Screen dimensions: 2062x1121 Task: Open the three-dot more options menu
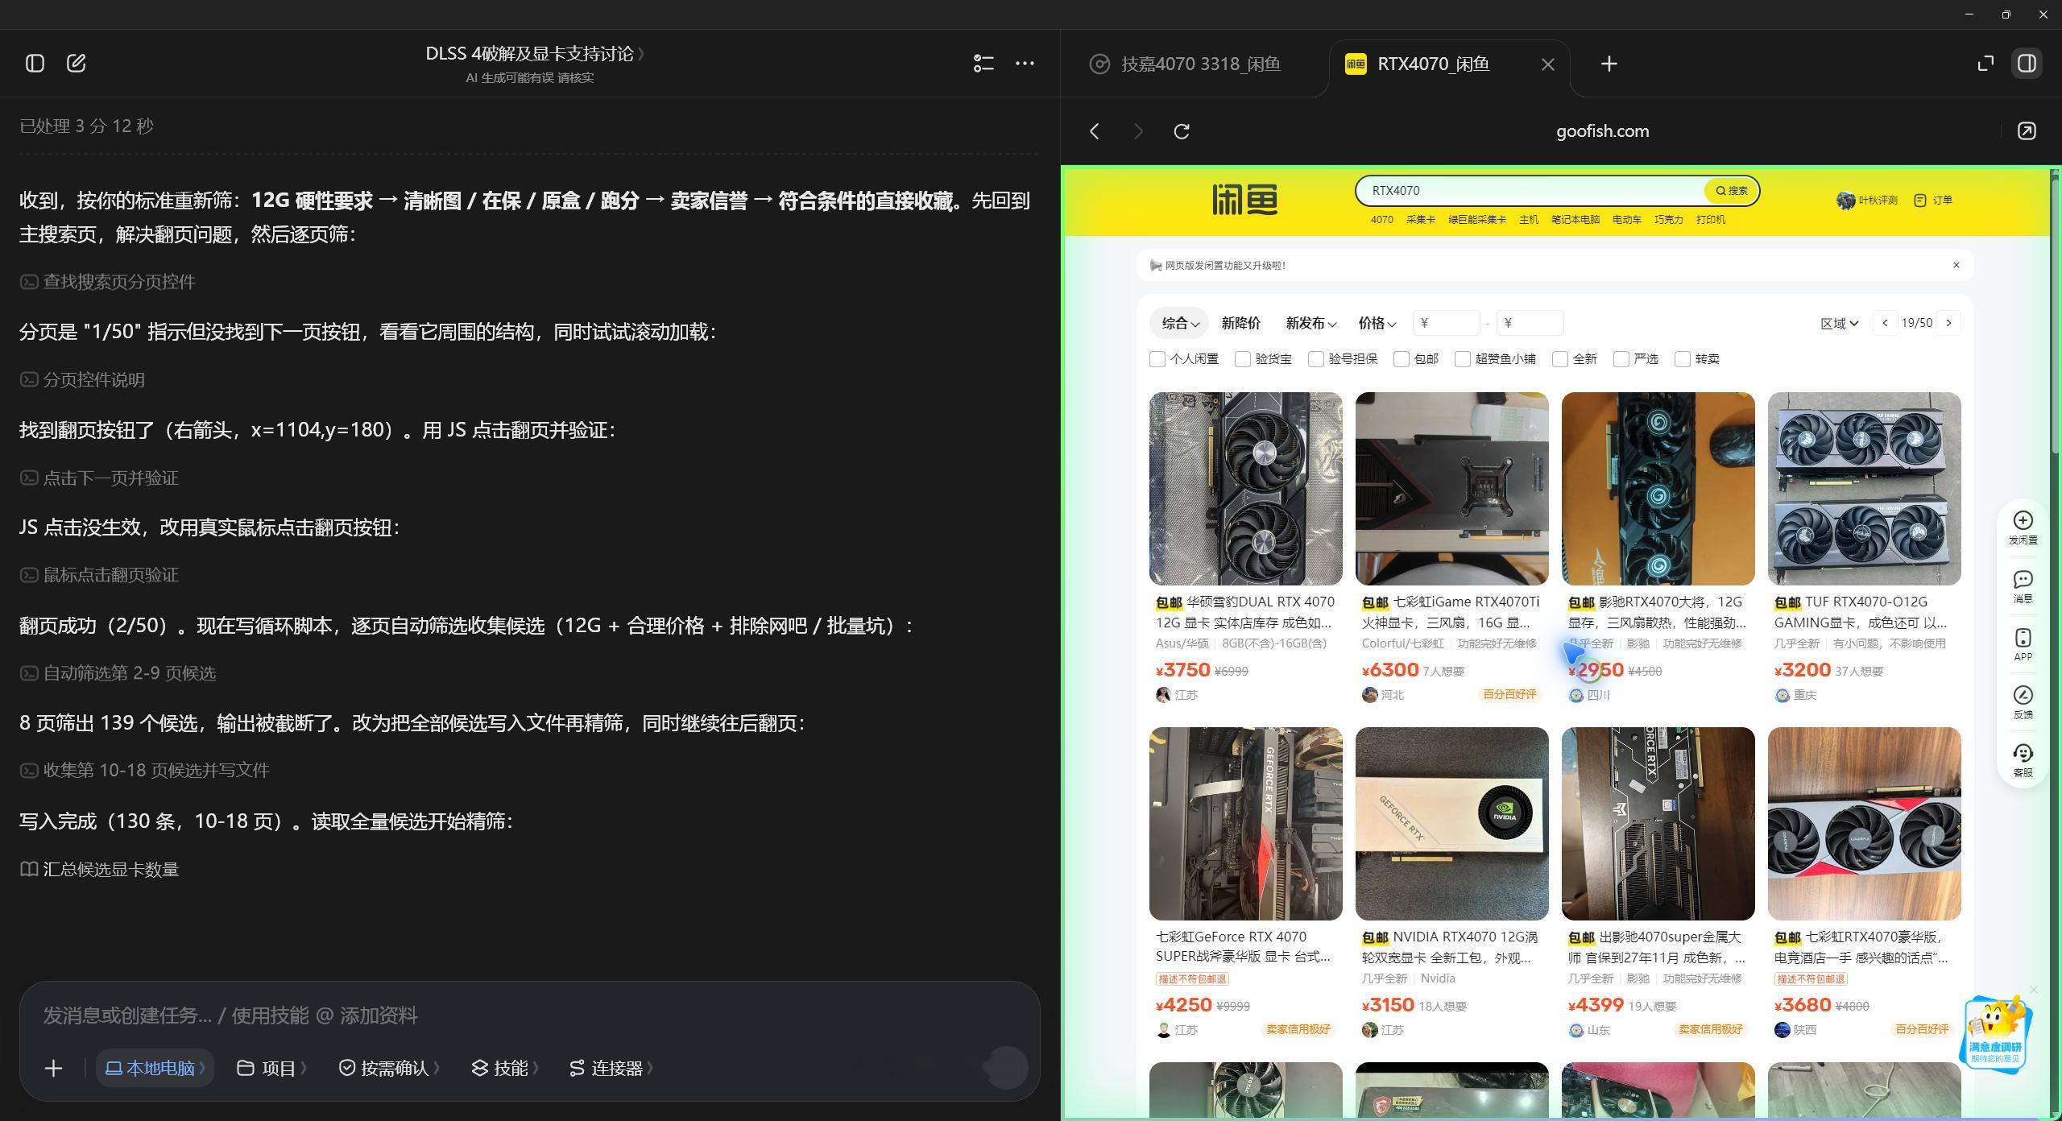[x=1025, y=63]
